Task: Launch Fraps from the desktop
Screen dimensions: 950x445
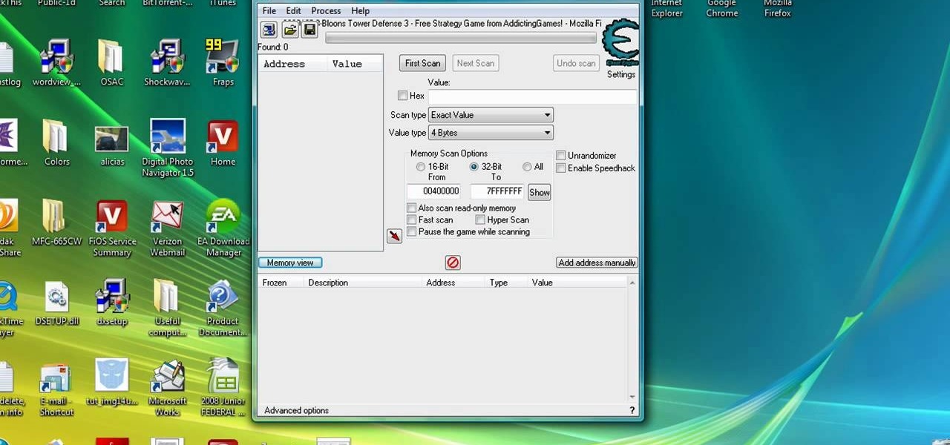Action: tap(223, 63)
